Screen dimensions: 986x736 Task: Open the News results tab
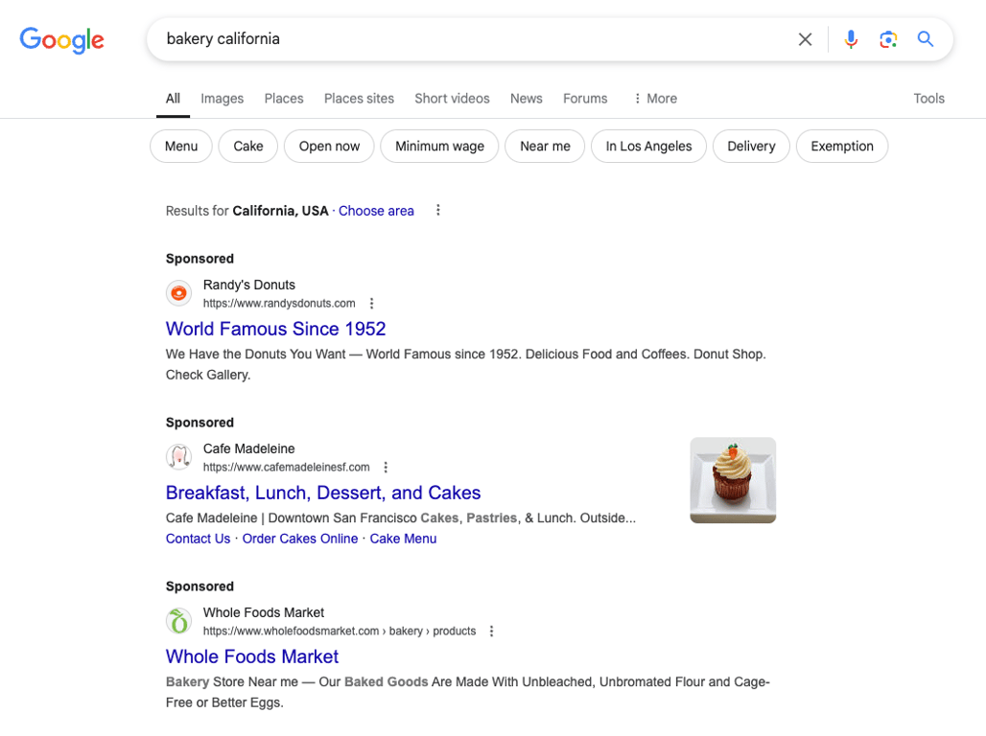pyautogui.click(x=526, y=98)
